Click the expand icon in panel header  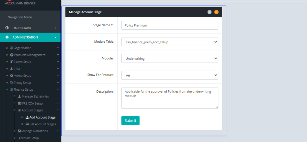[210, 12]
